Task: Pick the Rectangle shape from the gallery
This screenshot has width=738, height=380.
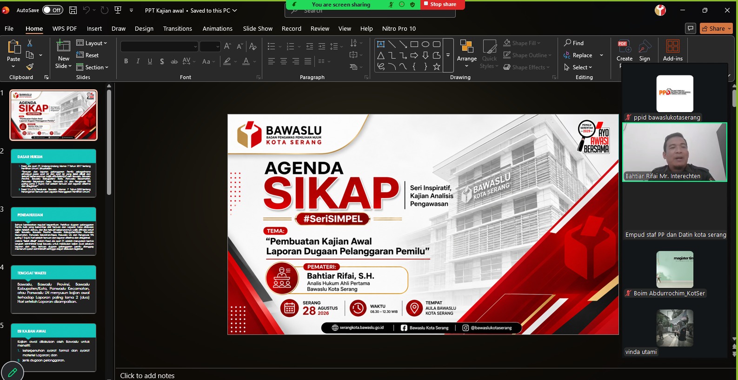Action: click(x=414, y=44)
